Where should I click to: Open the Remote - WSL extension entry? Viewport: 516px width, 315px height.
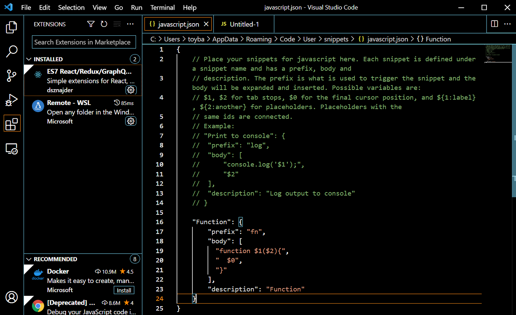click(83, 112)
